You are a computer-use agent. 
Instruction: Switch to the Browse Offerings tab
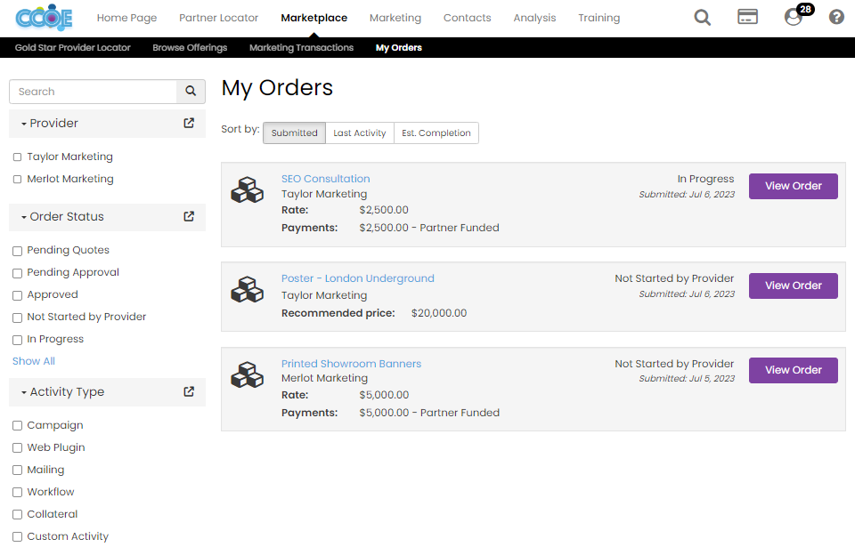pos(190,47)
